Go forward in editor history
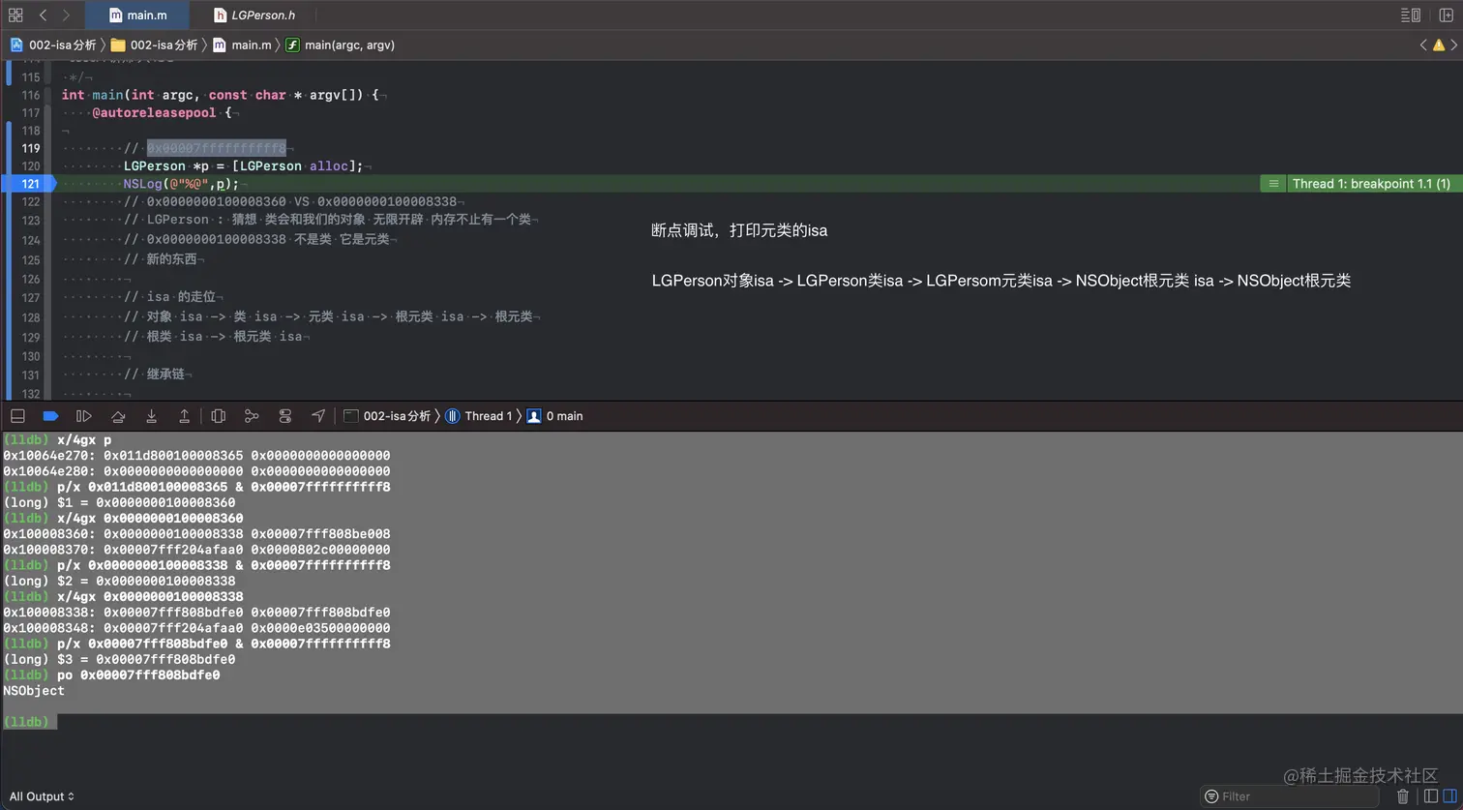 pos(66,15)
